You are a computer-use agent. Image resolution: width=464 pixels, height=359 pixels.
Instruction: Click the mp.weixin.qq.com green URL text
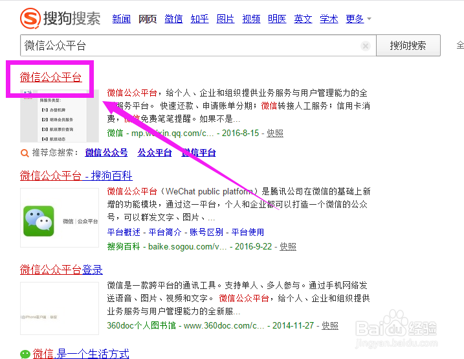173,133
